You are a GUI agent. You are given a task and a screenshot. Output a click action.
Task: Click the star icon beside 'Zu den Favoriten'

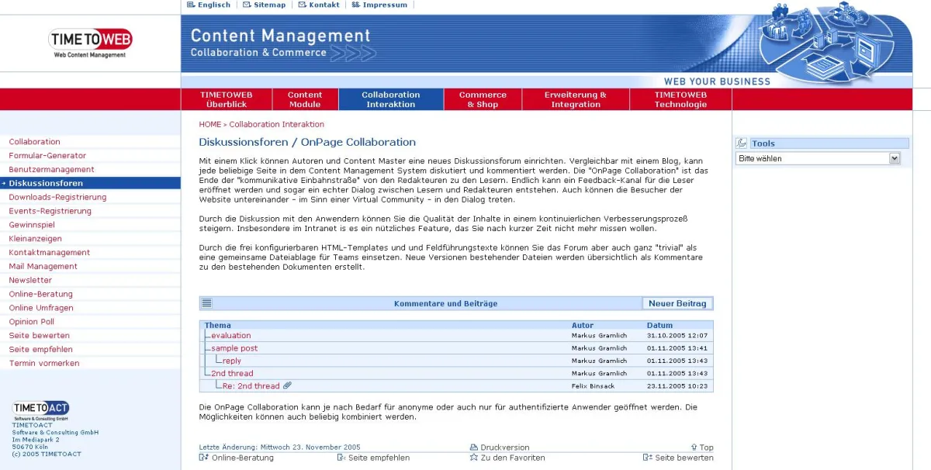(474, 458)
